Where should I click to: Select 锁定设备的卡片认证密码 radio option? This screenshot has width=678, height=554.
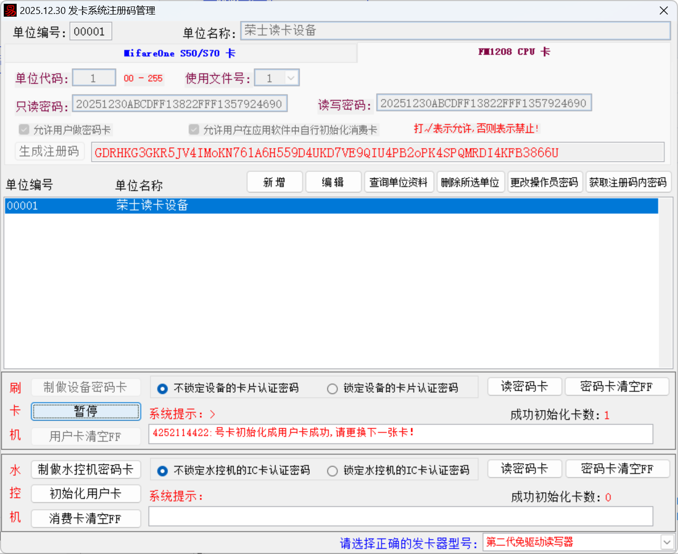(x=332, y=388)
